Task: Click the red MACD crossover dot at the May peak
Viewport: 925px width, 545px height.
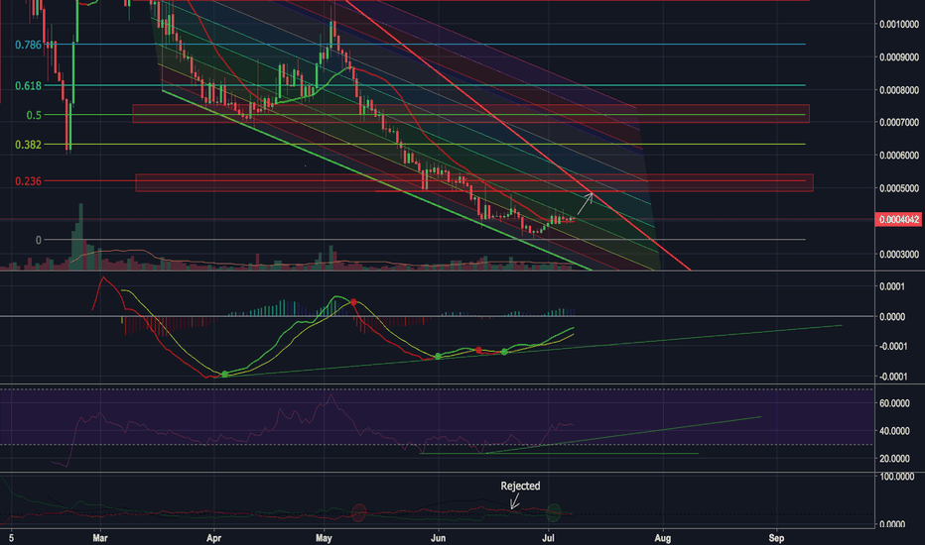Action: click(x=353, y=302)
